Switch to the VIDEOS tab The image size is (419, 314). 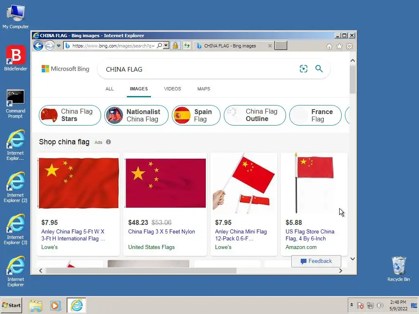[172, 89]
